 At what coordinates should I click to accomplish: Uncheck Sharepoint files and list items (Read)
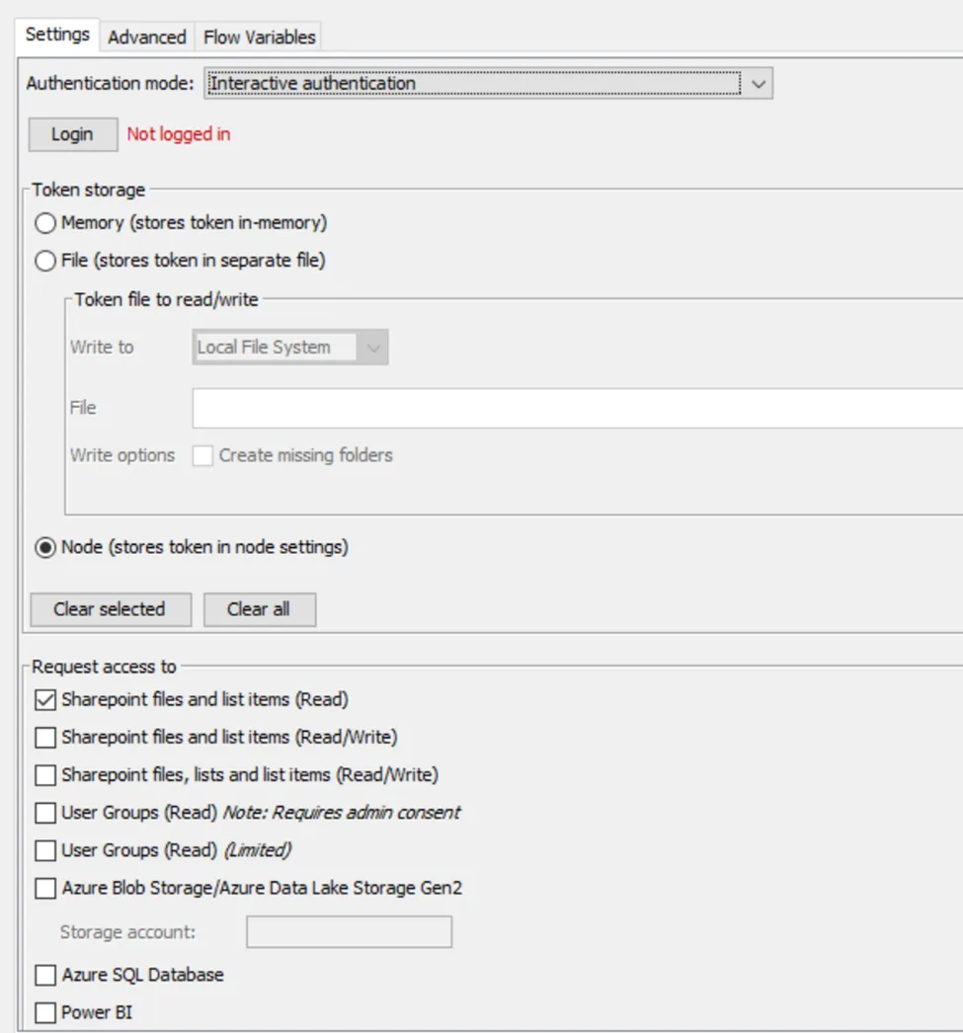click(x=45, y=700)
